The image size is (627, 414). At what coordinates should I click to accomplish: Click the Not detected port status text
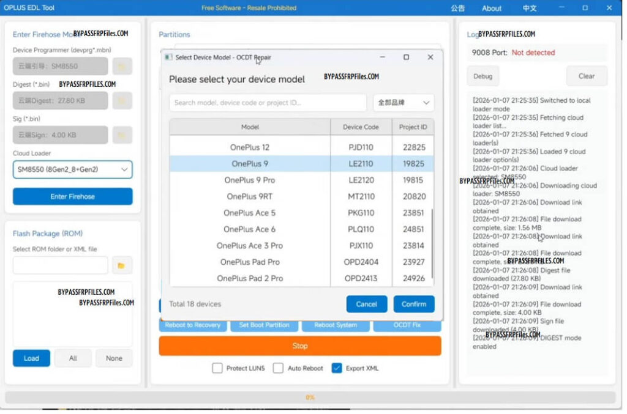[533, 53]
